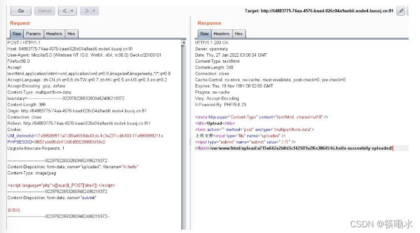Click the response meta http-equiv line

[x=262, y=117]
